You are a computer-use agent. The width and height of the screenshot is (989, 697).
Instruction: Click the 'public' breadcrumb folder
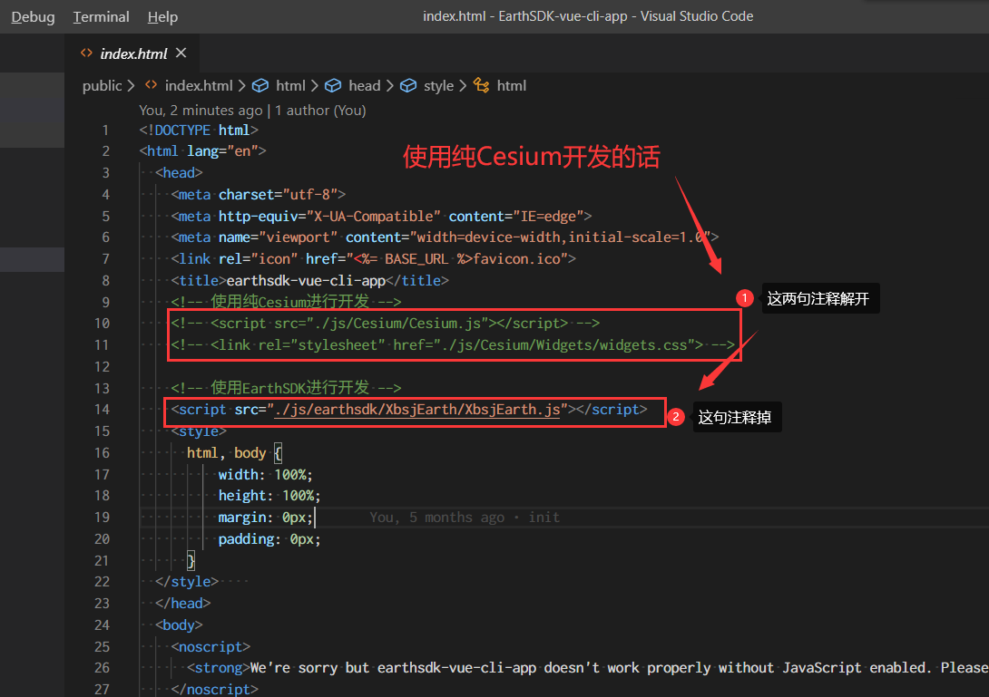click(x=103, y=86)
